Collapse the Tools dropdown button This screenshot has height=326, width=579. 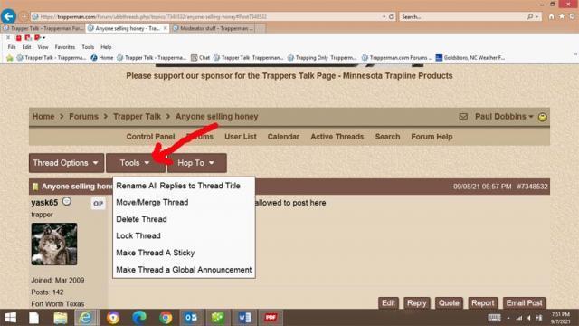click(x=136, y=163)
